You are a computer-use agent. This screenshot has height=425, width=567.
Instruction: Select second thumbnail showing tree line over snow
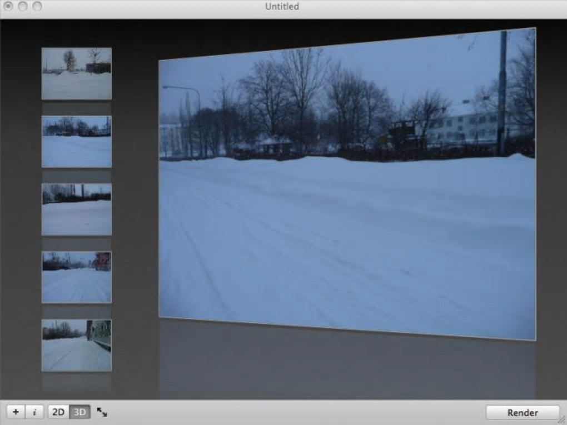click(x=77, y=141)
